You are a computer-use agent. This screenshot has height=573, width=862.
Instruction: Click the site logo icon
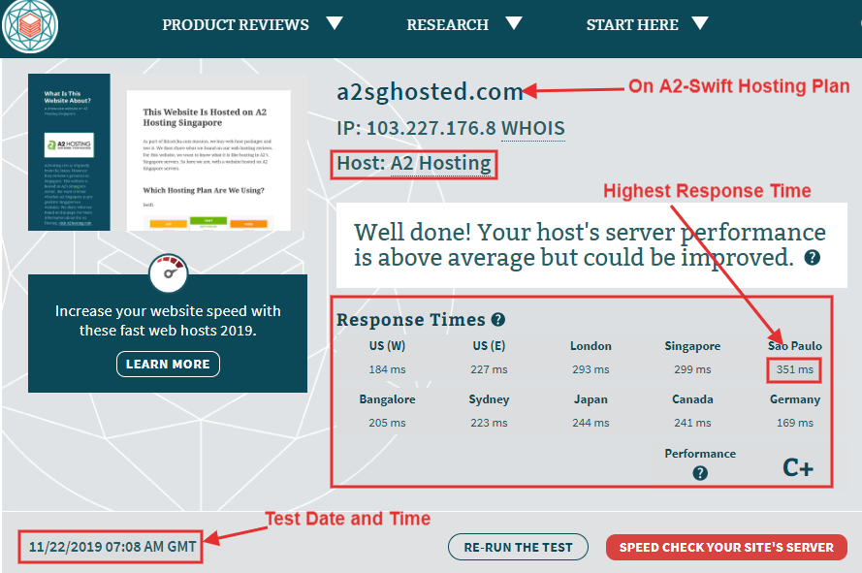point(30,25)
